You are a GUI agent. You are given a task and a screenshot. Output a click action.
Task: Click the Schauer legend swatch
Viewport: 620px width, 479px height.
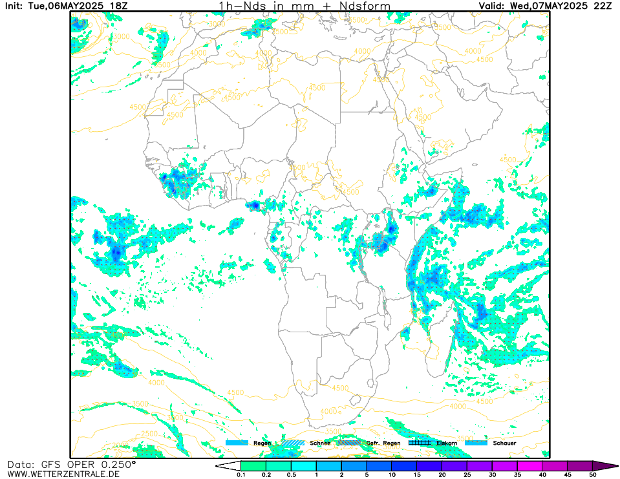pos(476,443)
